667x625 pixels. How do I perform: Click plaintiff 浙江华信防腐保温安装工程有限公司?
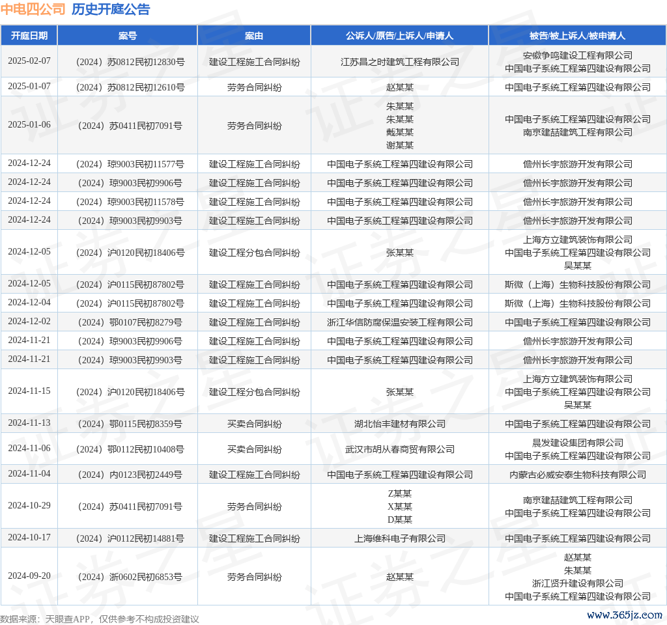pos(399,323)
